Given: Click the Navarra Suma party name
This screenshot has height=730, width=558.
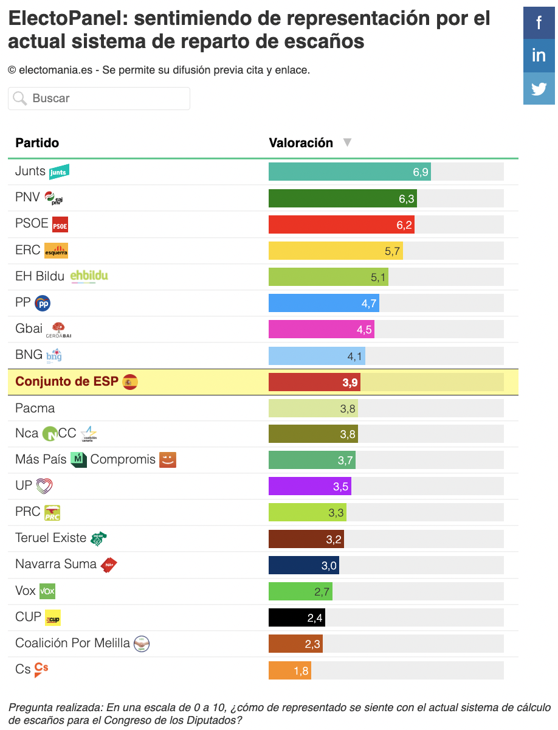Looking at the screenshot, I should 56,564.
